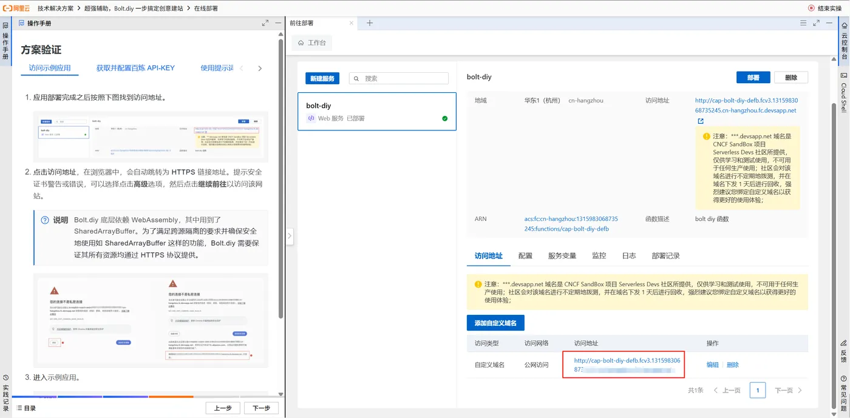
Task: Click 添加自定义域名 button
Action: (495, 323)
